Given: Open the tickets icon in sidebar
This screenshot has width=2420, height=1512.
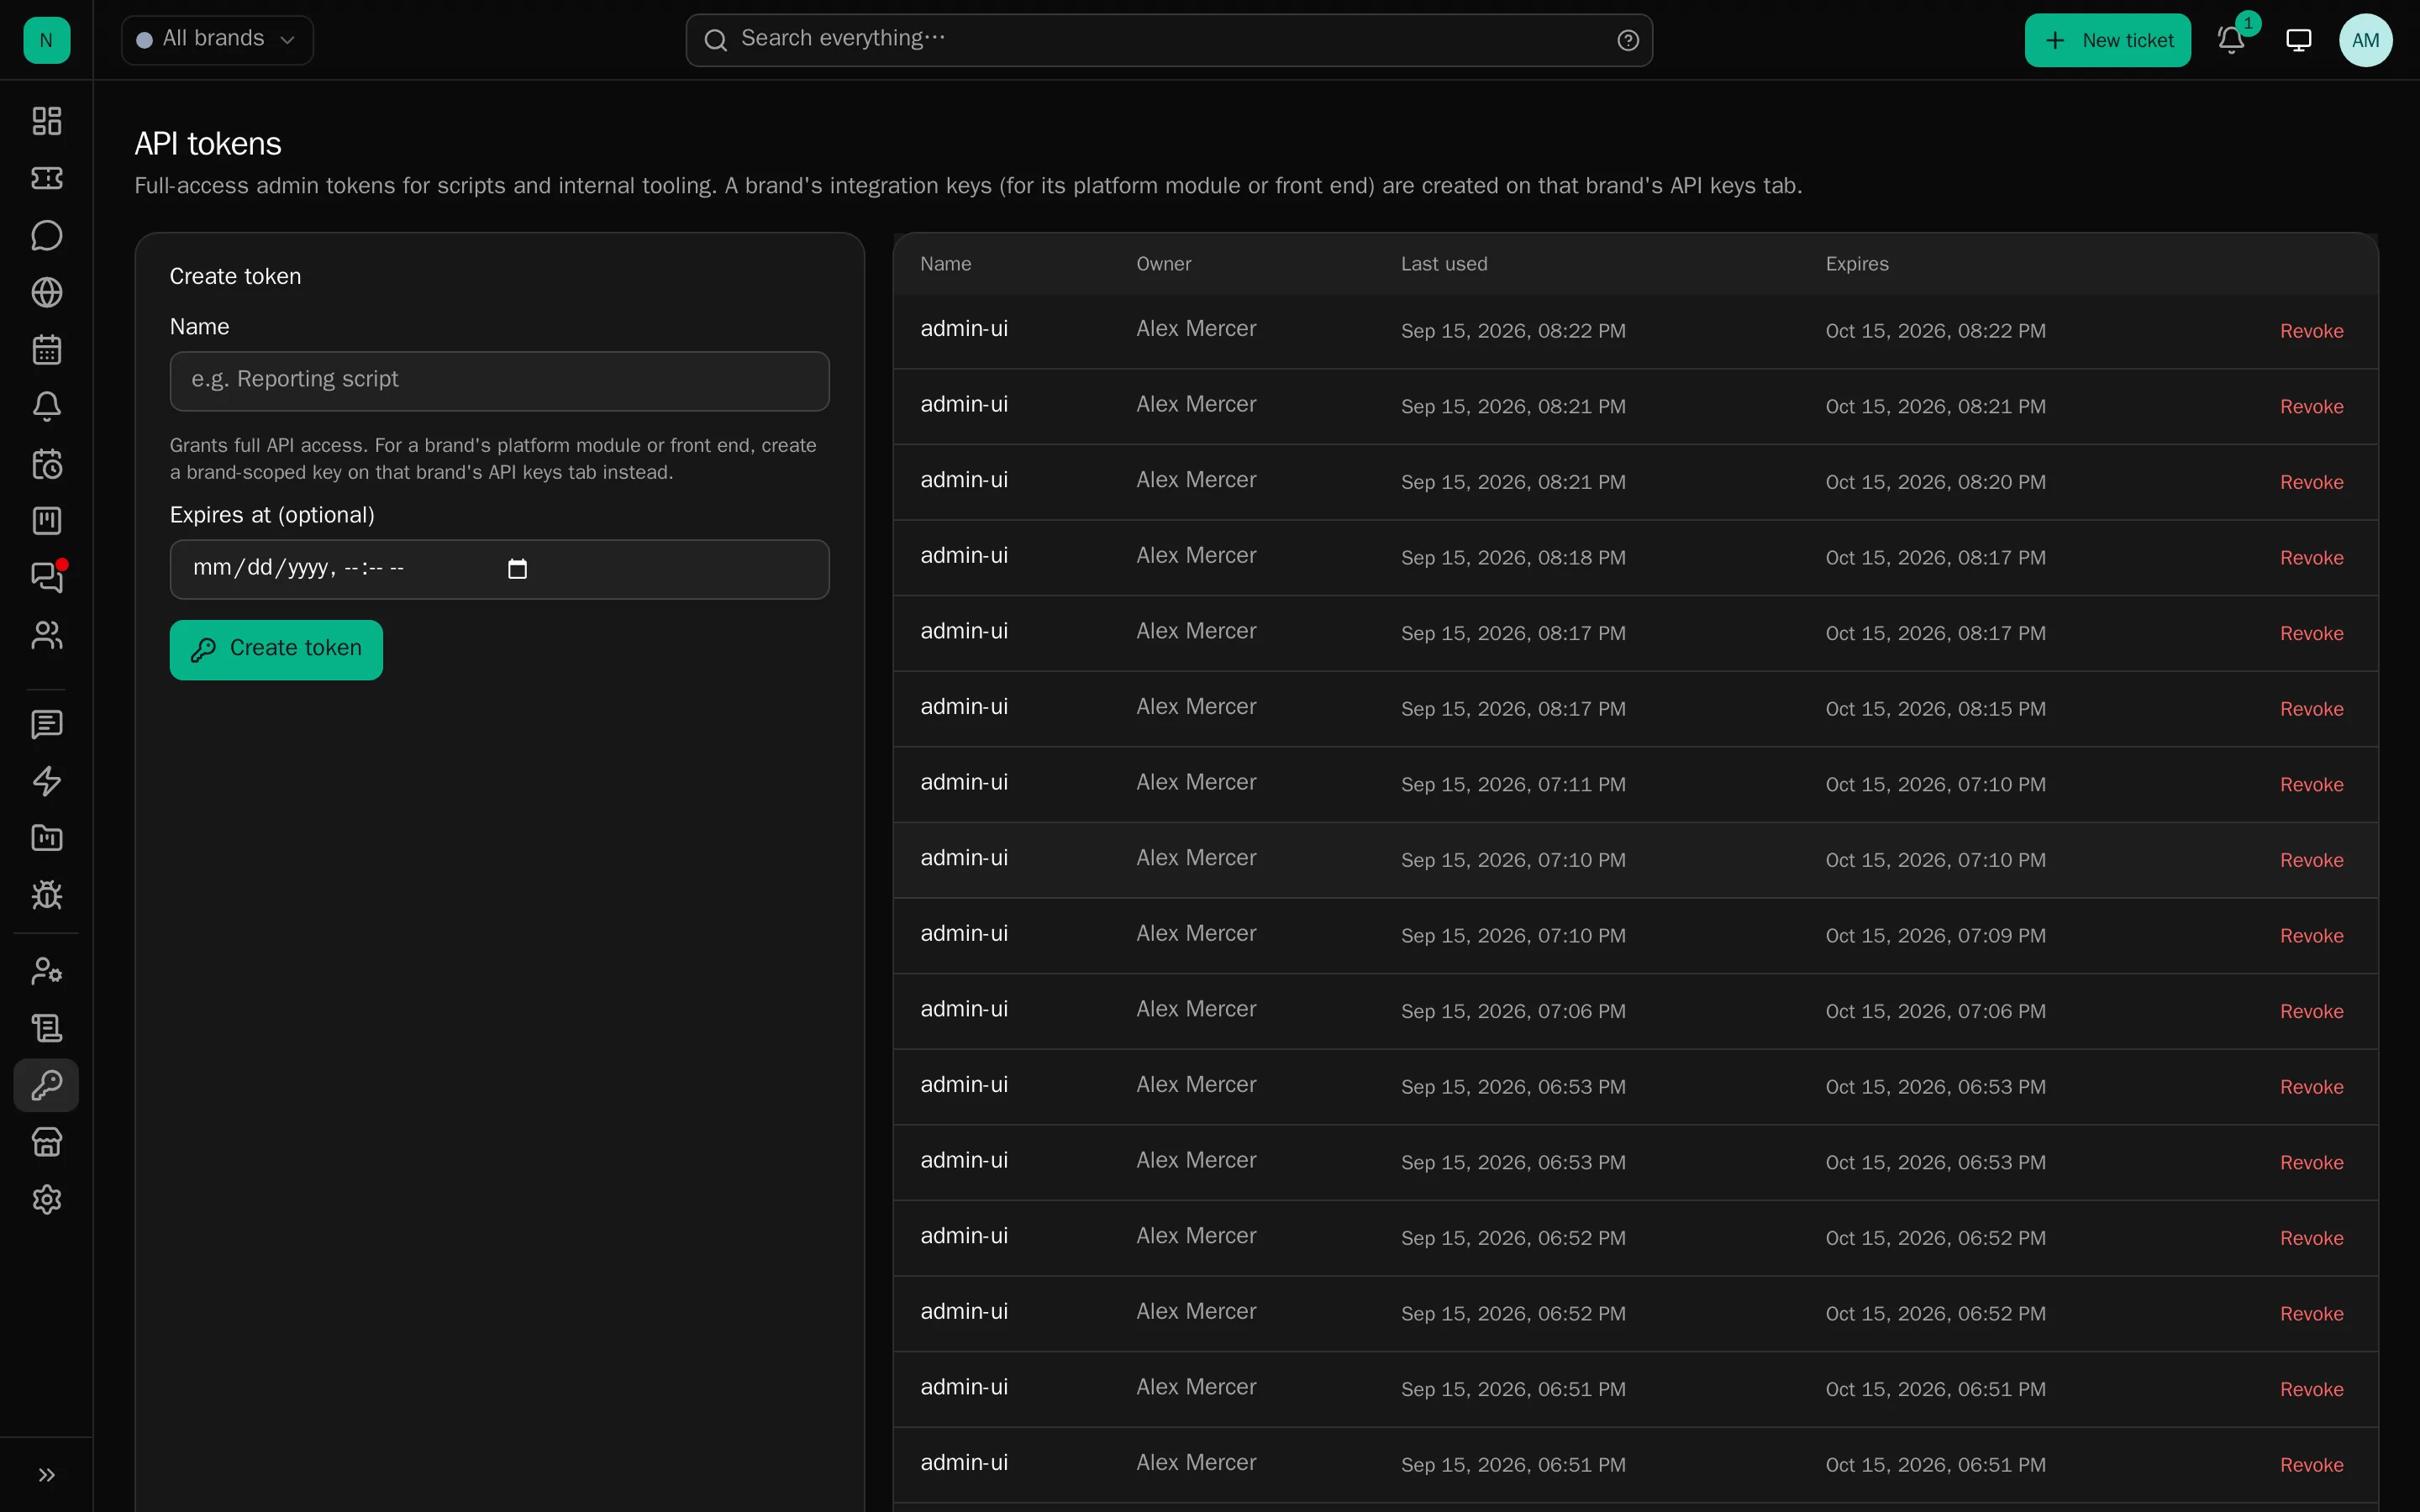Looking at the screenshot, I should pyautogui.click(x=47, y=178).
